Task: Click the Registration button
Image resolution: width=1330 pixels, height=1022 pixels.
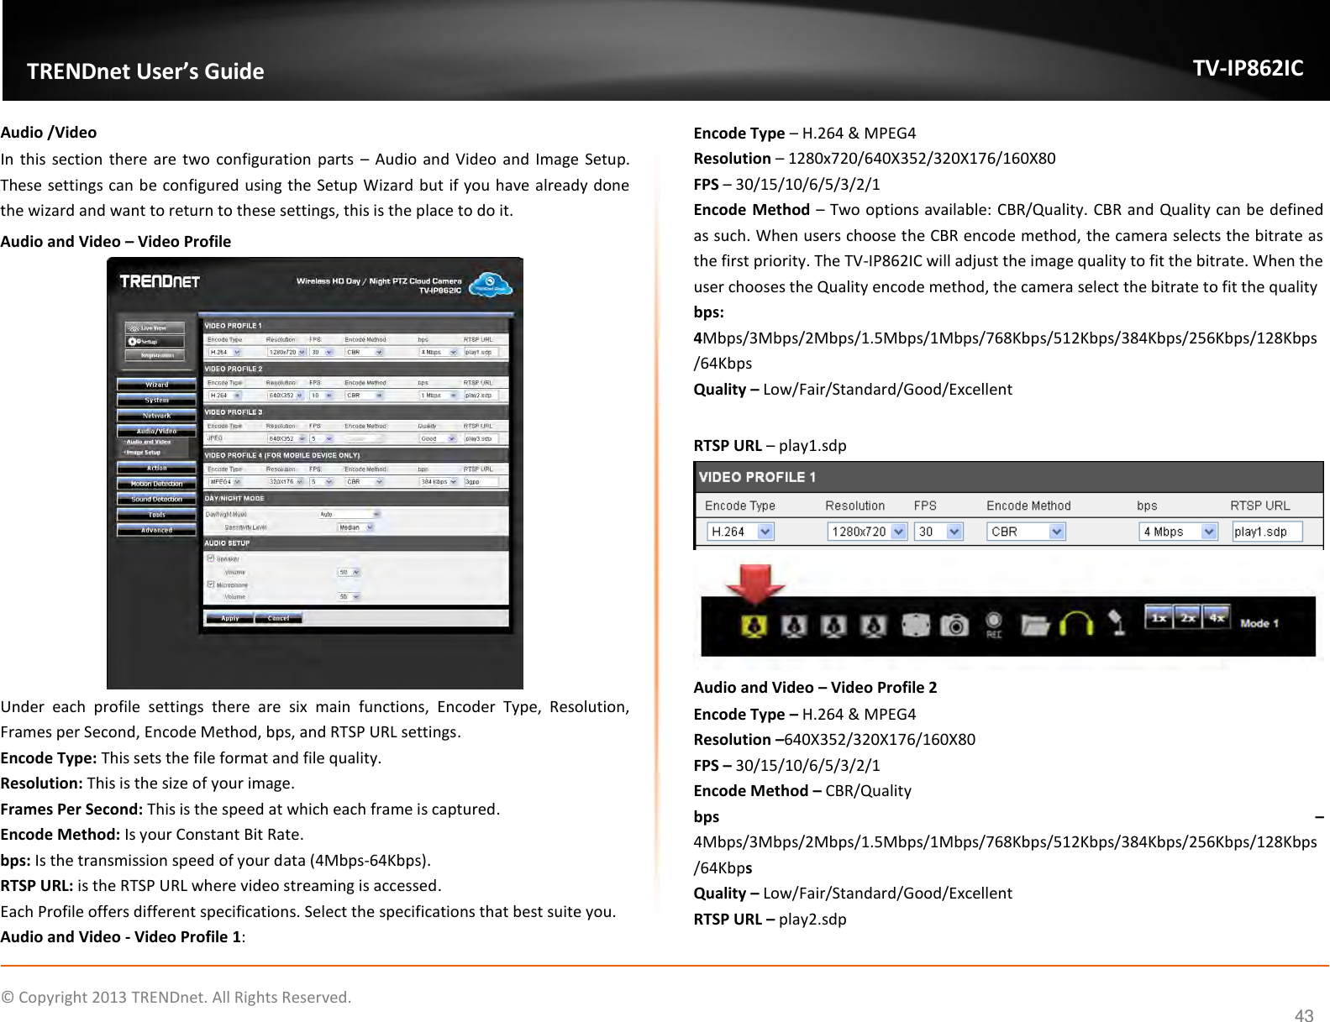Action: tap(154, 355)
